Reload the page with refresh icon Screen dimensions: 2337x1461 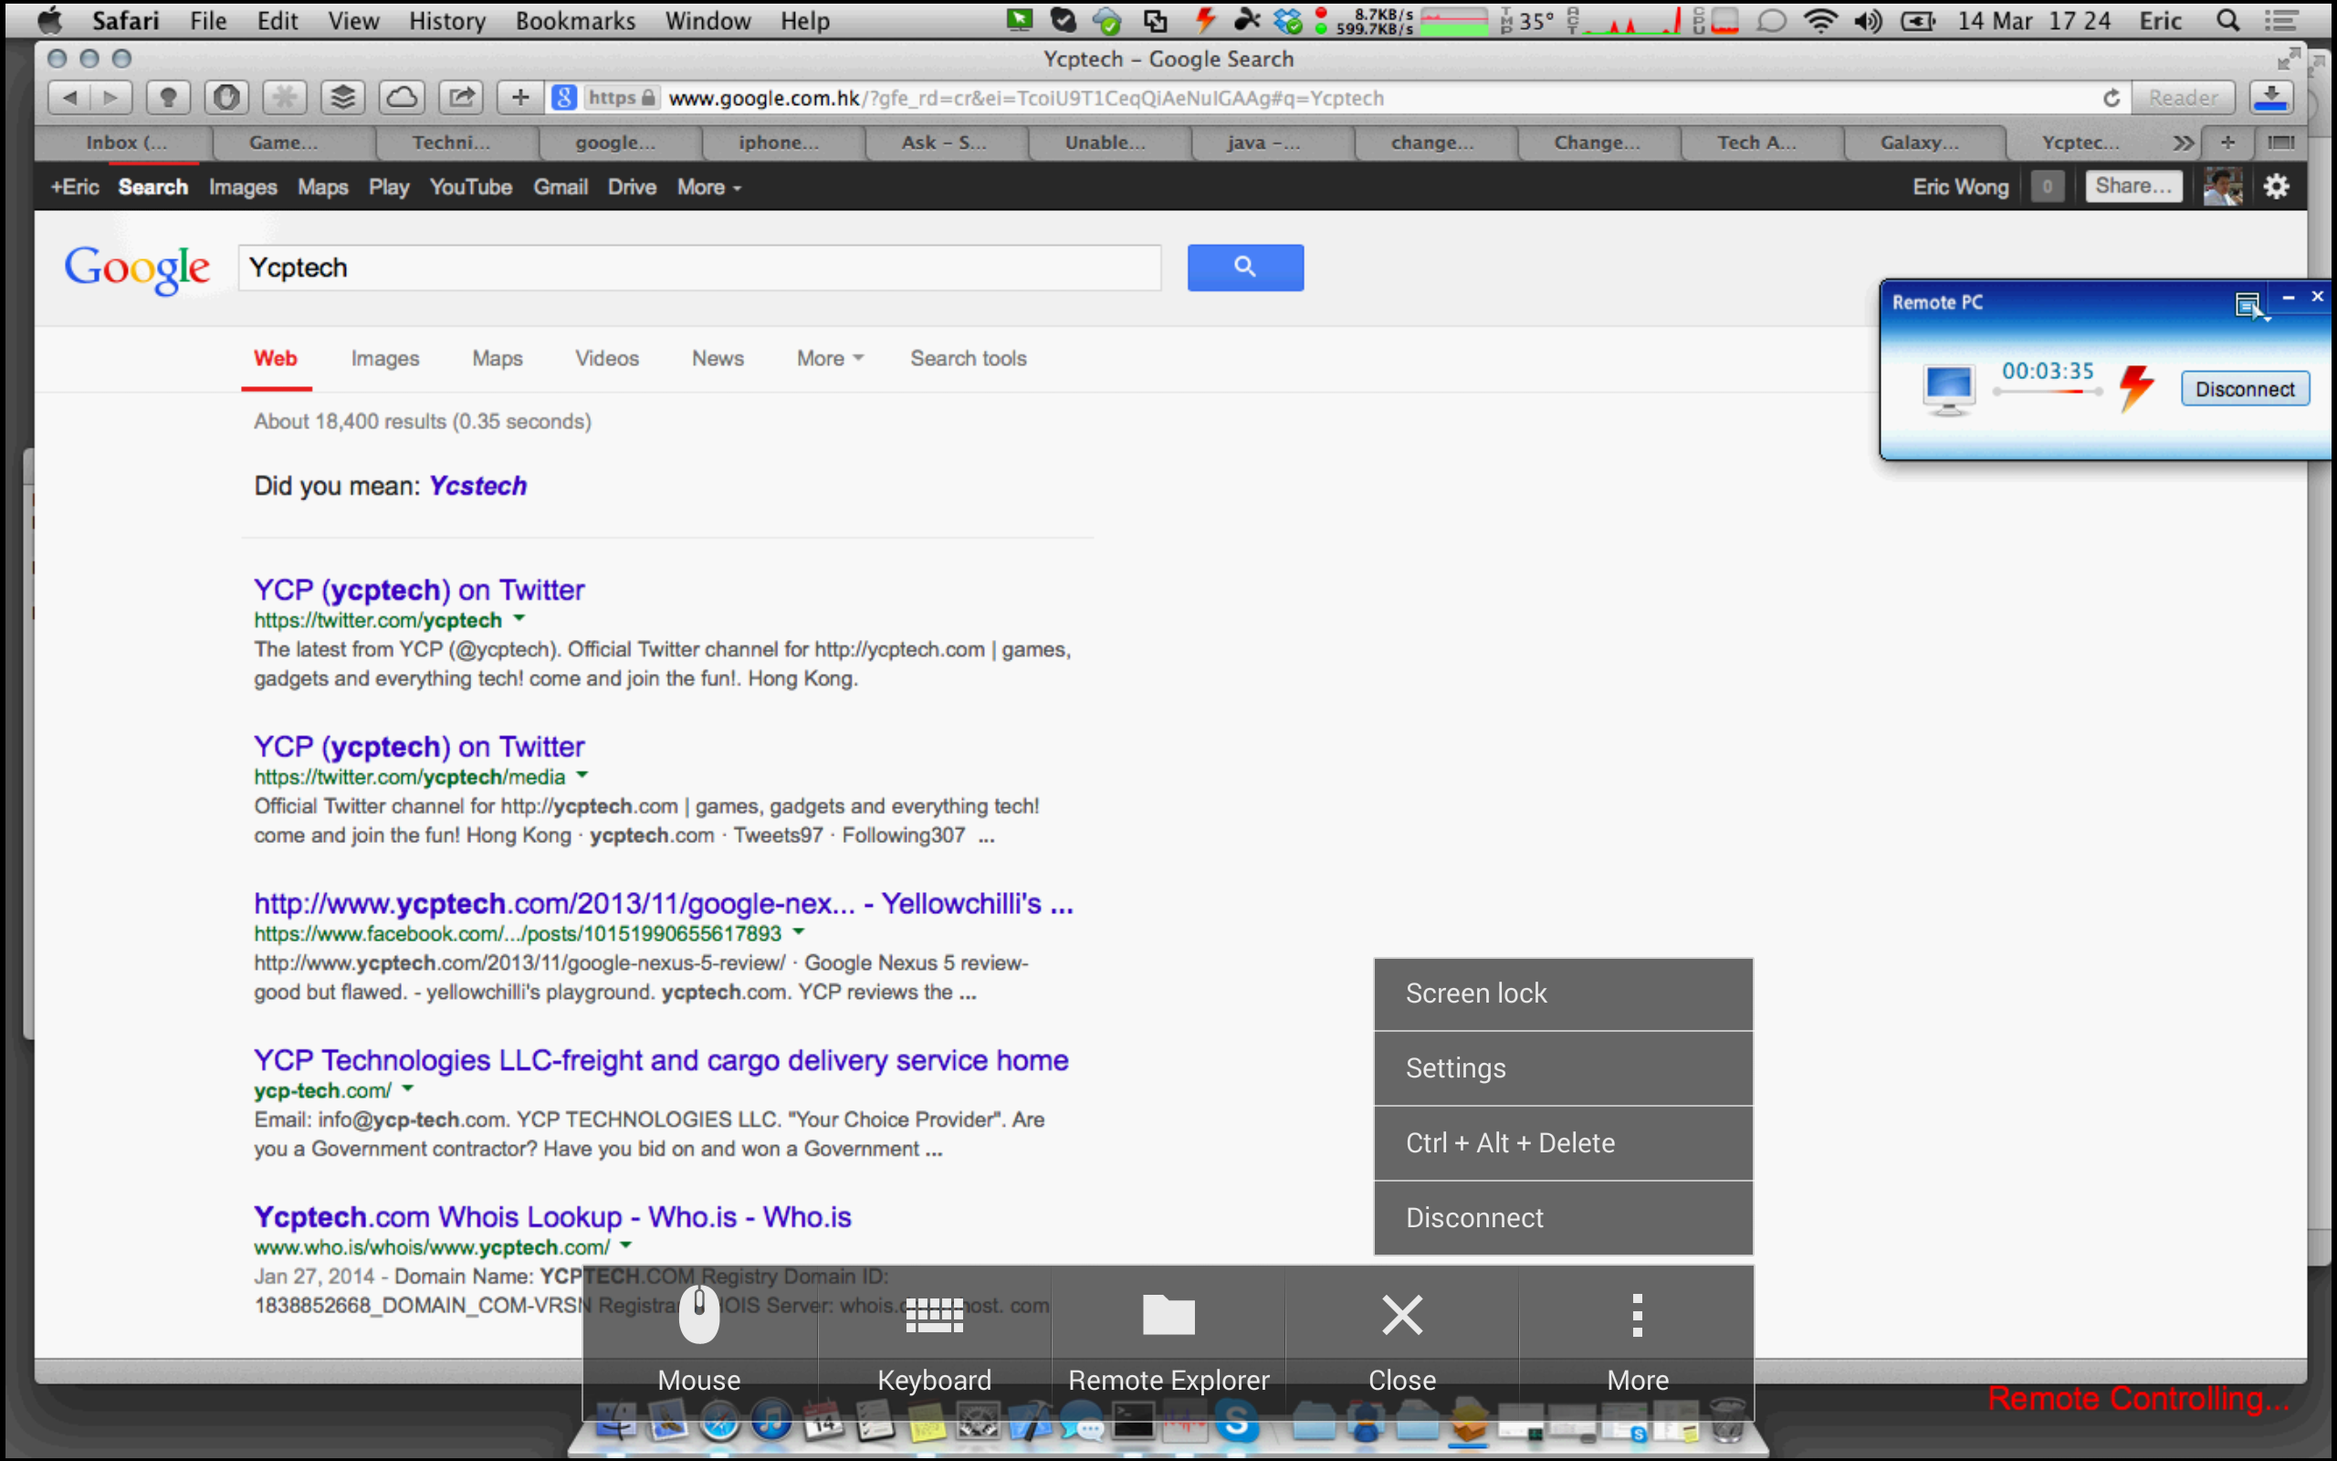[x=2112, y=98]
